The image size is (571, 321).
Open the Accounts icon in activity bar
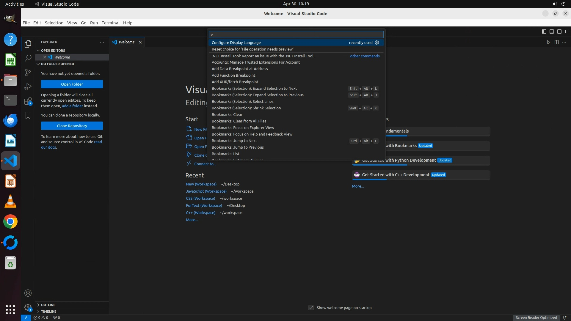(x=28, y=293)
